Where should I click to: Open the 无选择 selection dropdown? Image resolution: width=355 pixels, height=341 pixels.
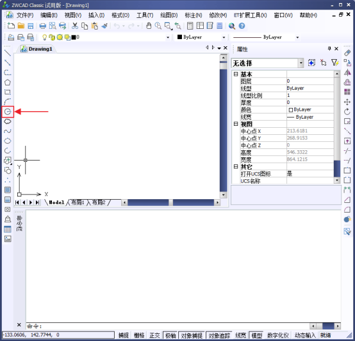(x=267, y=63)
